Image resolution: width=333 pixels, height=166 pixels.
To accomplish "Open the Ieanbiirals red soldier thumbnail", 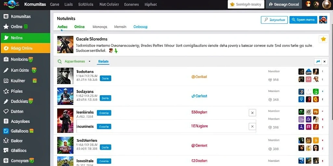I will (65, 121).
